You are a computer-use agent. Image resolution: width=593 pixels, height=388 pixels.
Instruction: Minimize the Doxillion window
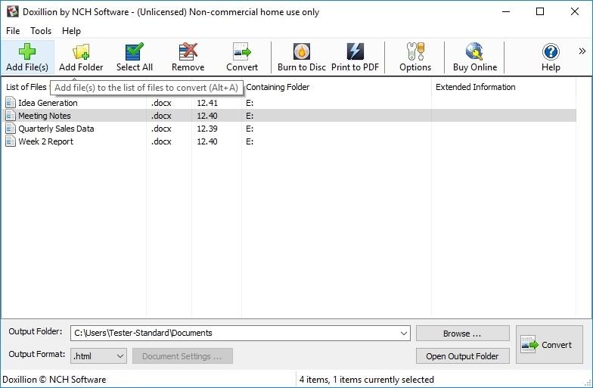tap(505, 12)
